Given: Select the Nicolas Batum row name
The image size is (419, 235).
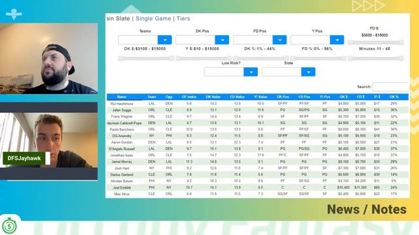Looking at the screenshot, I should [x=122, y=181].
